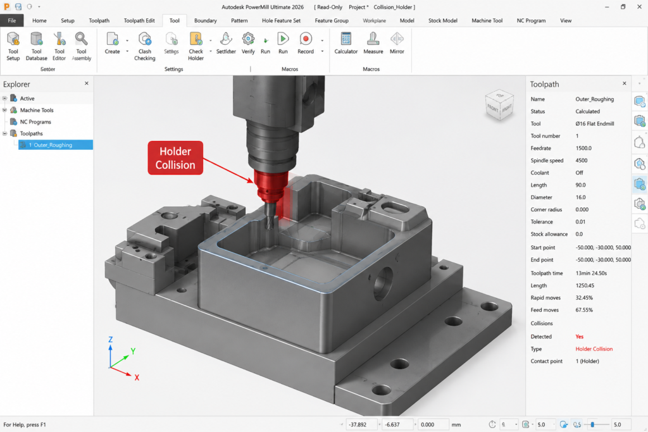Click the X coordinate field -37.892
Screen dimensions: 648x432
(361, 424)
